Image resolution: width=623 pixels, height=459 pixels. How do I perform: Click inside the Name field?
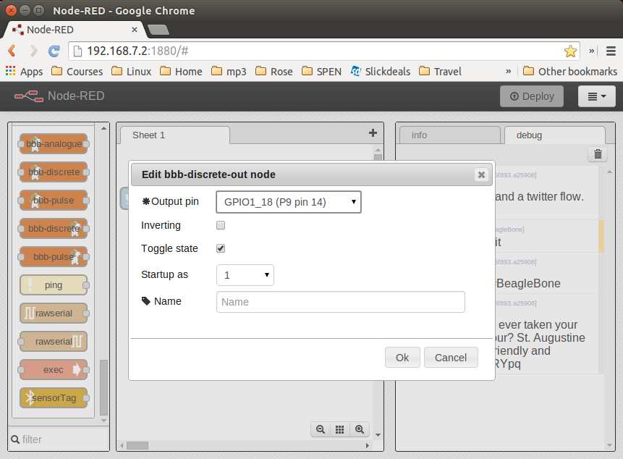(340, 301)
